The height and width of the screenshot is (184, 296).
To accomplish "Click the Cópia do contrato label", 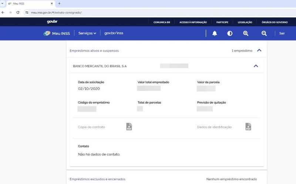I will tap(91, 127).
